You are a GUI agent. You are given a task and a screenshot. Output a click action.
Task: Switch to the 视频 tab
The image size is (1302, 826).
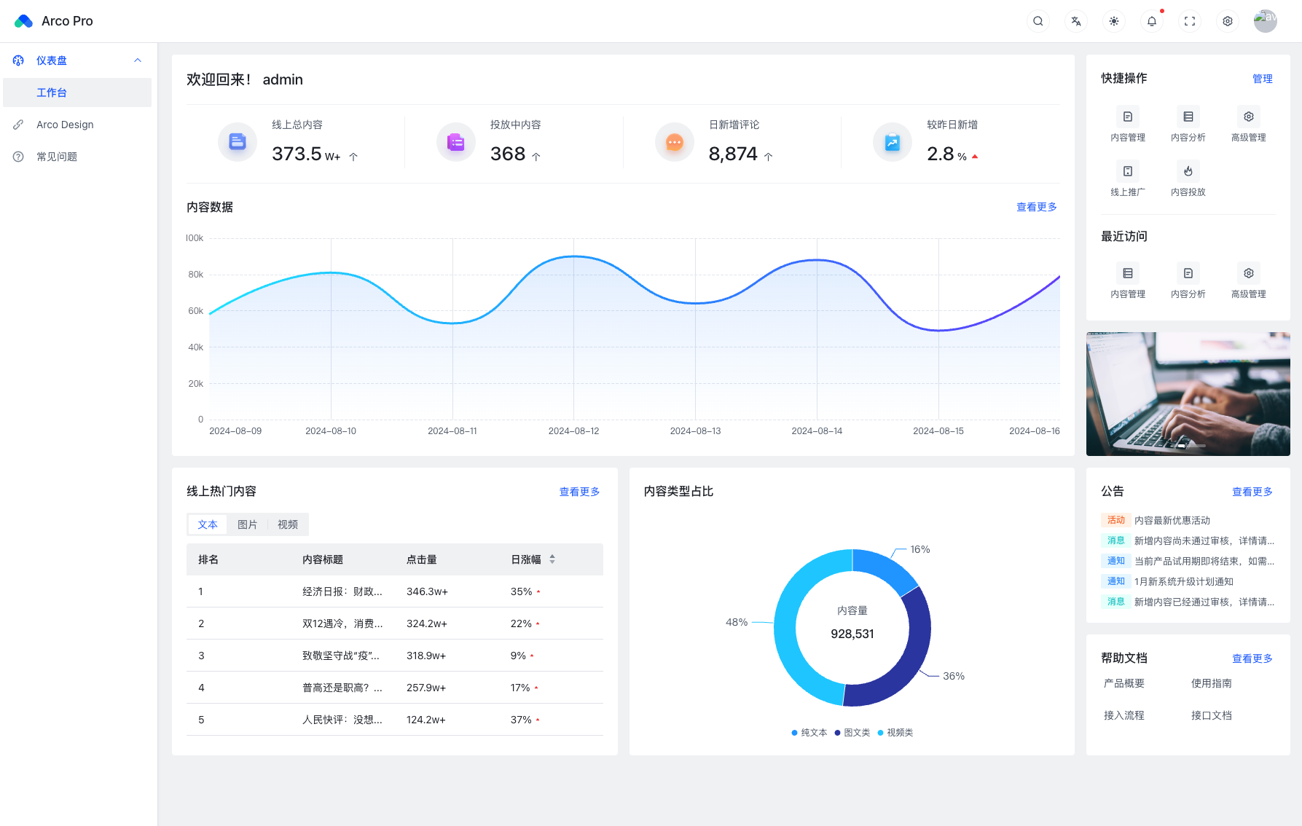tap(288, 524)
